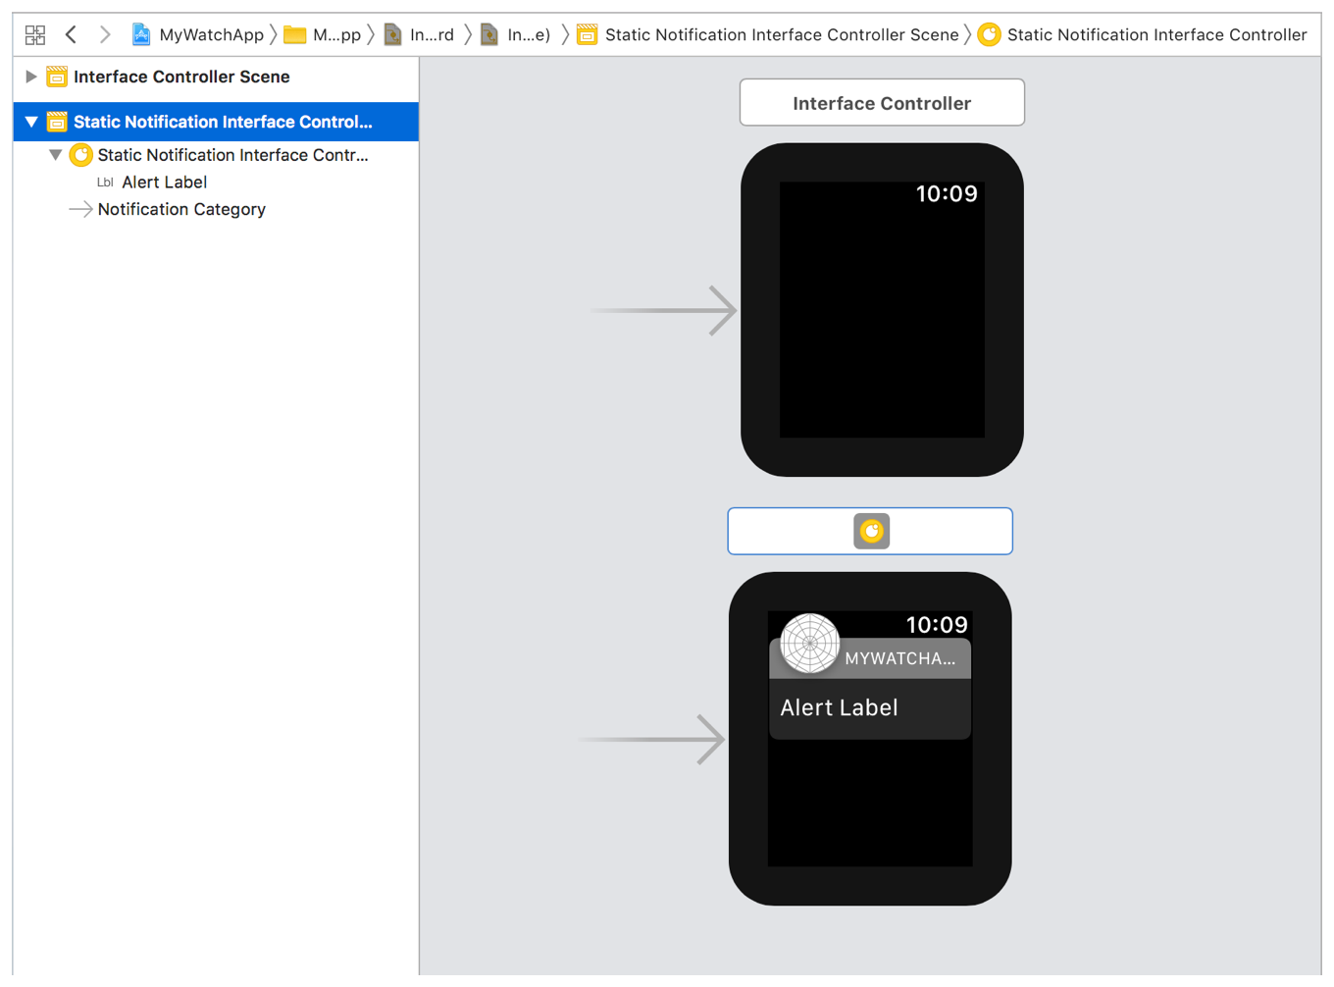This screenshot has width=1334, height=987.
Task: Go forward with the right chevron
Action: click(105, 35)
